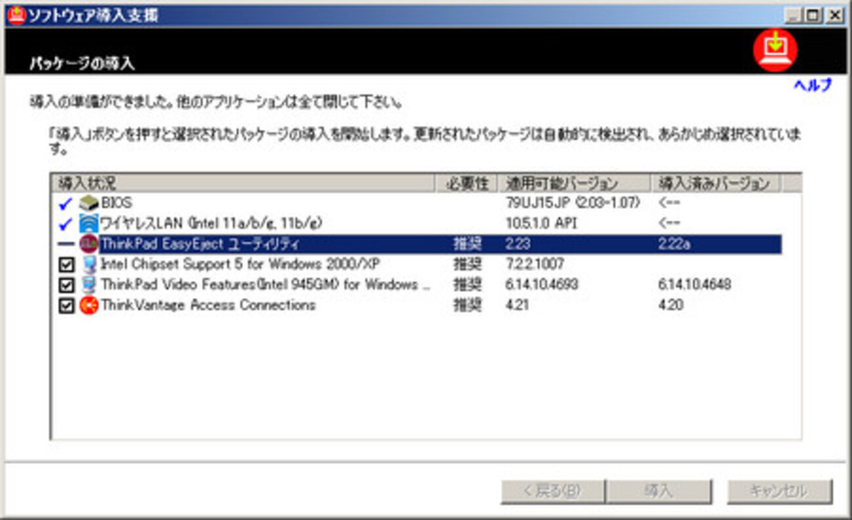
Task: Sort by the 導入状況 column header
Action: 244,183
